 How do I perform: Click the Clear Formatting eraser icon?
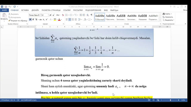click(x=63, y=15)
